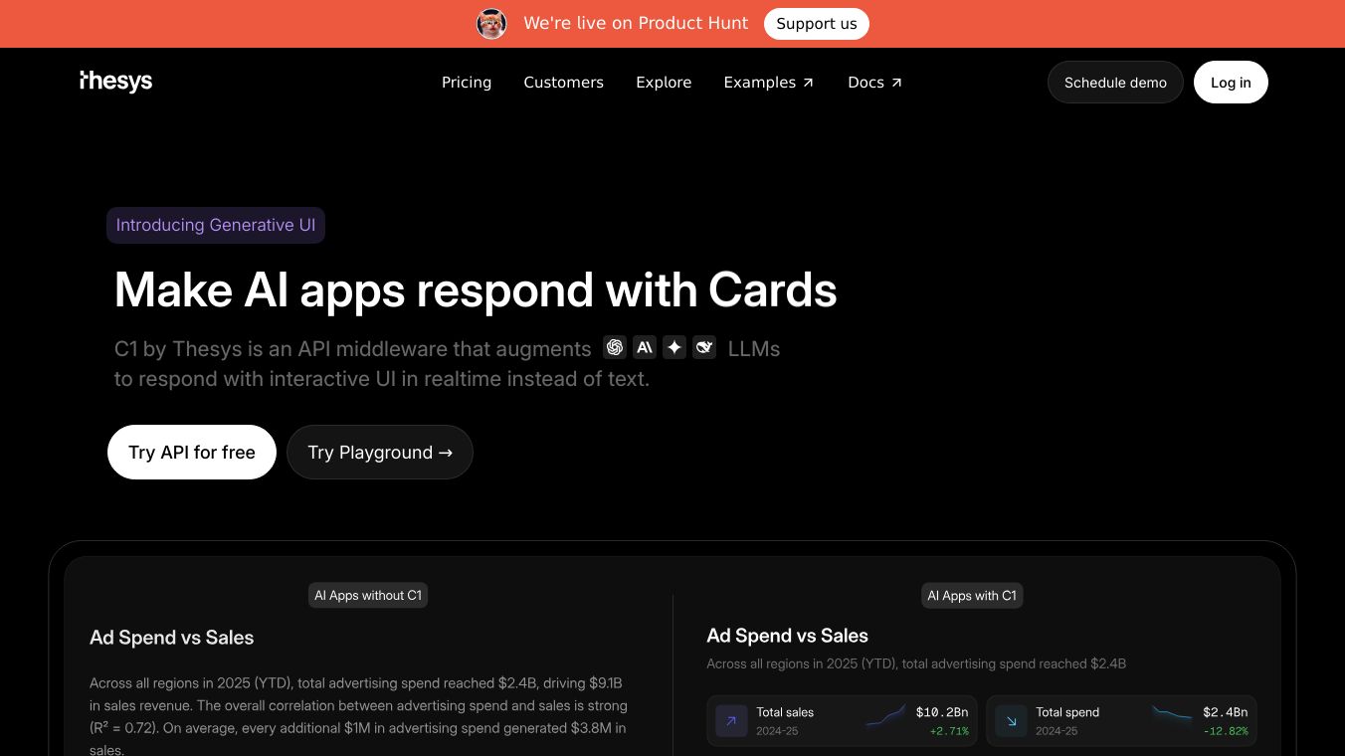Click the Total spend sparkline chart

click(1172, 713)
